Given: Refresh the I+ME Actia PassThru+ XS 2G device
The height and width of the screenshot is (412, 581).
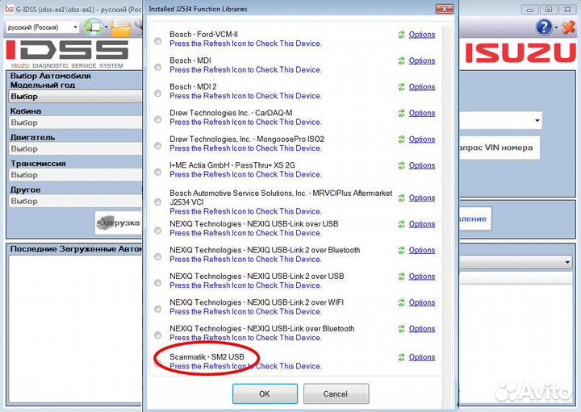Looking at the screenshot, I should coord(401,165).
